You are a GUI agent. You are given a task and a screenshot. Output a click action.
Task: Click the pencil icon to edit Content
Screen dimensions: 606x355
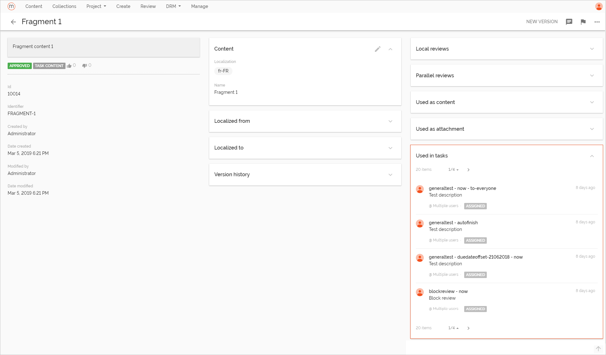pyautogui.click(x=377, y=49)
